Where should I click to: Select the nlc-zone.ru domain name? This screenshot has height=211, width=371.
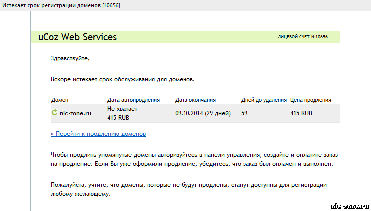[75, 113]
